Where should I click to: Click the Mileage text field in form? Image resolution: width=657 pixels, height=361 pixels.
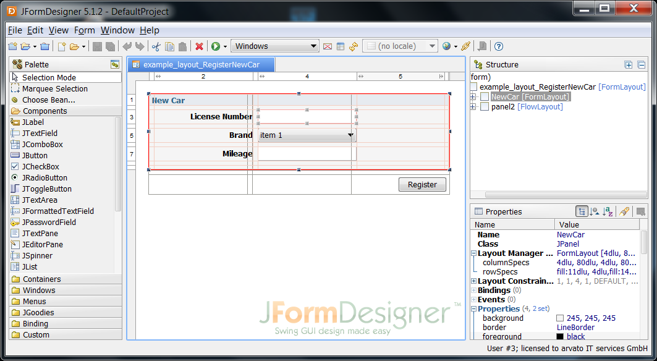[307, 153]
